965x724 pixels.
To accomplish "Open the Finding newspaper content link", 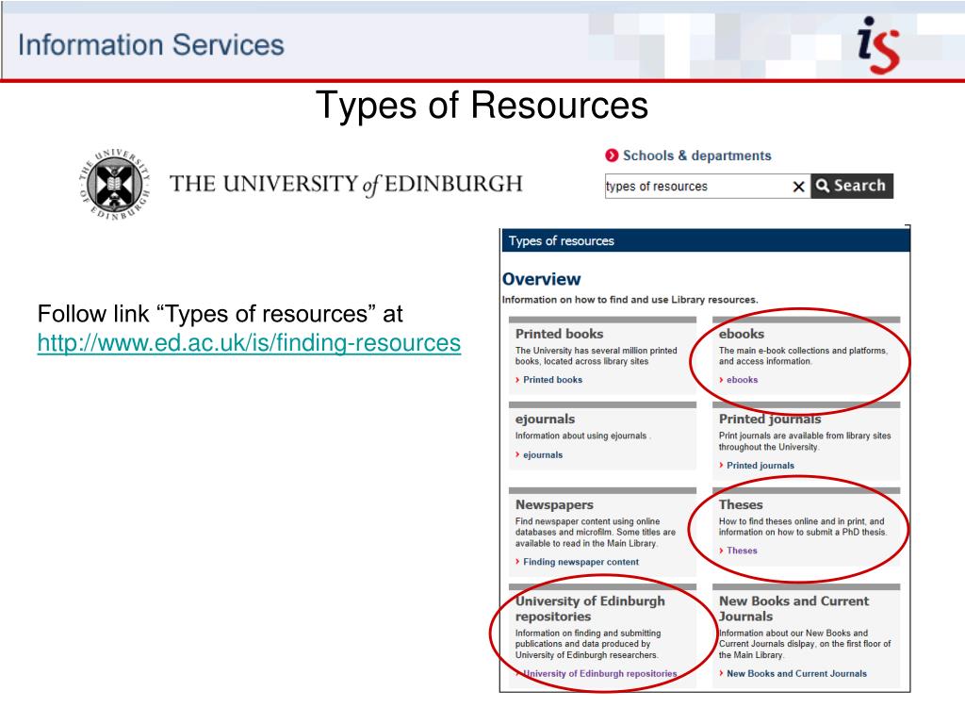I will [581, 562].
